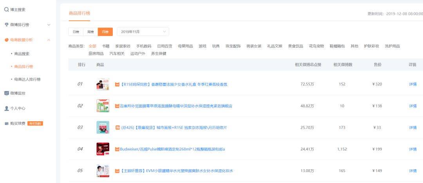Open 电商达人排行榜 in the sidebar
The width and height of the screenshot is (423, 183).
click(x=27, y=79)
